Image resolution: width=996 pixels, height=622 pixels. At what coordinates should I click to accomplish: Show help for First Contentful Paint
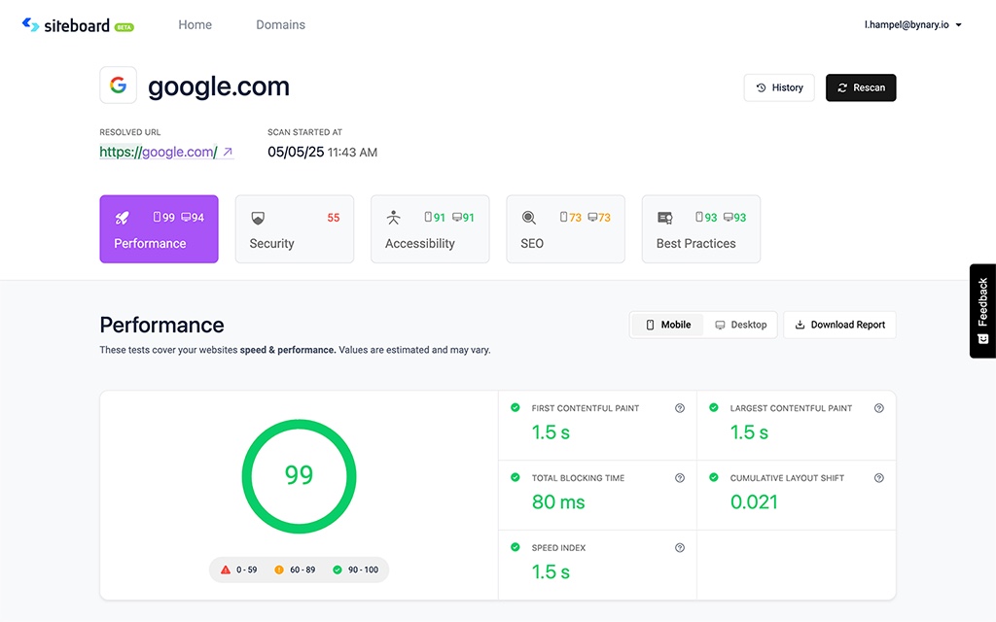click(680, 408)
